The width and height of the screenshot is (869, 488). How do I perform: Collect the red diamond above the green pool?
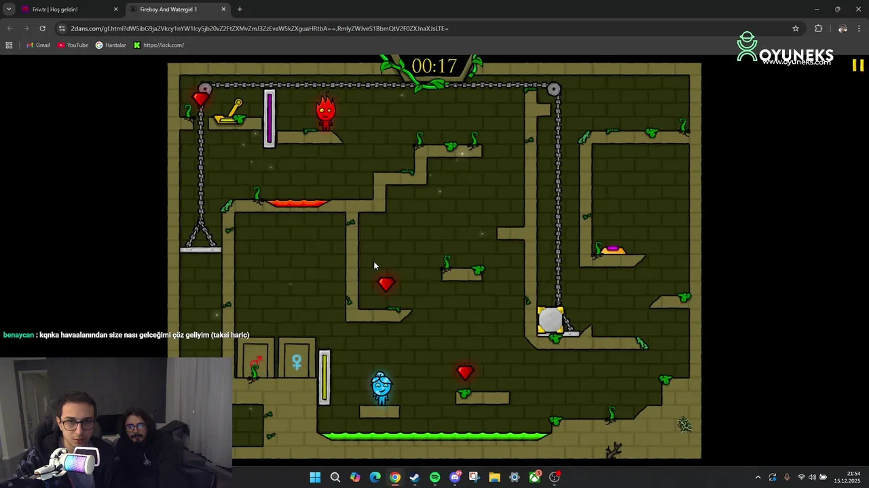pyautogui.click(x=465, y=373)
